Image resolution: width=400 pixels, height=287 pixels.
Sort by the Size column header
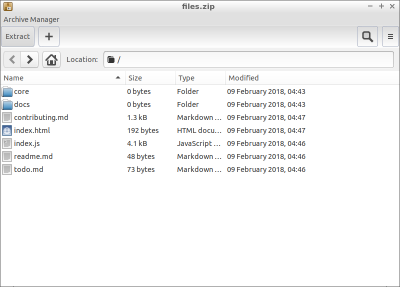tap(150, 78)
